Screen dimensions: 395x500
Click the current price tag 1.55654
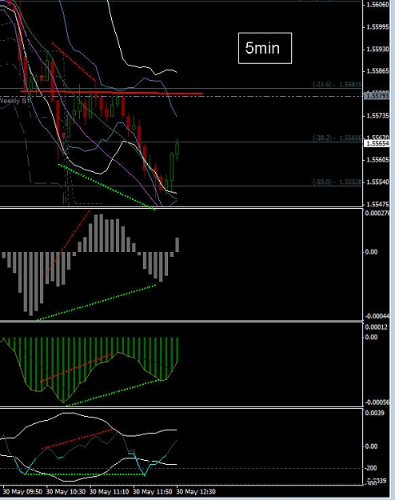coord(377,143)
